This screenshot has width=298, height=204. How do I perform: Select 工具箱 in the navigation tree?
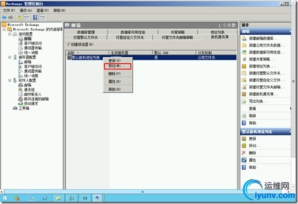coord(24,108)
